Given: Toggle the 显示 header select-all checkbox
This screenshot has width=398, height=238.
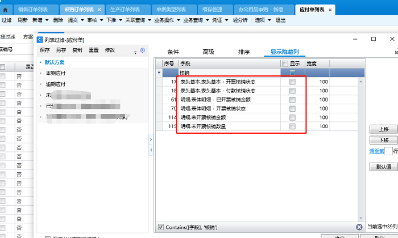Looking at the screenshot, I should [x=285, y=63].
